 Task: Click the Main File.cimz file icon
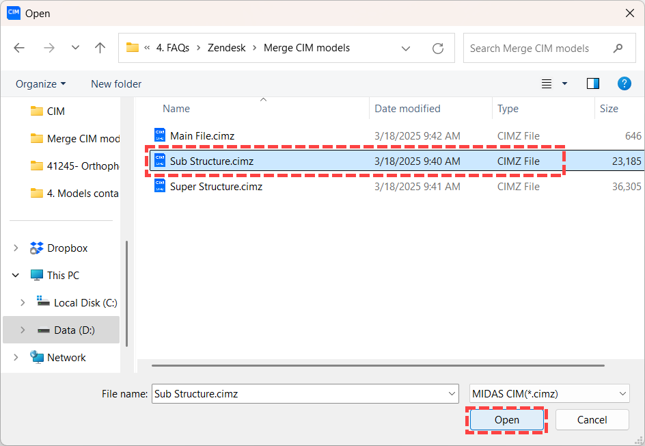(160, 135)
